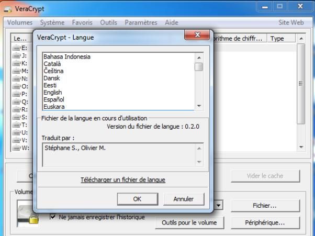315x236 pixels.
Task: Select drive J: icon in volume list
Action: [16, 55]
